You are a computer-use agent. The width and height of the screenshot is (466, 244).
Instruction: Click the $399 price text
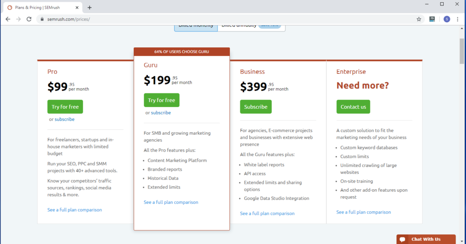[253, 87]
